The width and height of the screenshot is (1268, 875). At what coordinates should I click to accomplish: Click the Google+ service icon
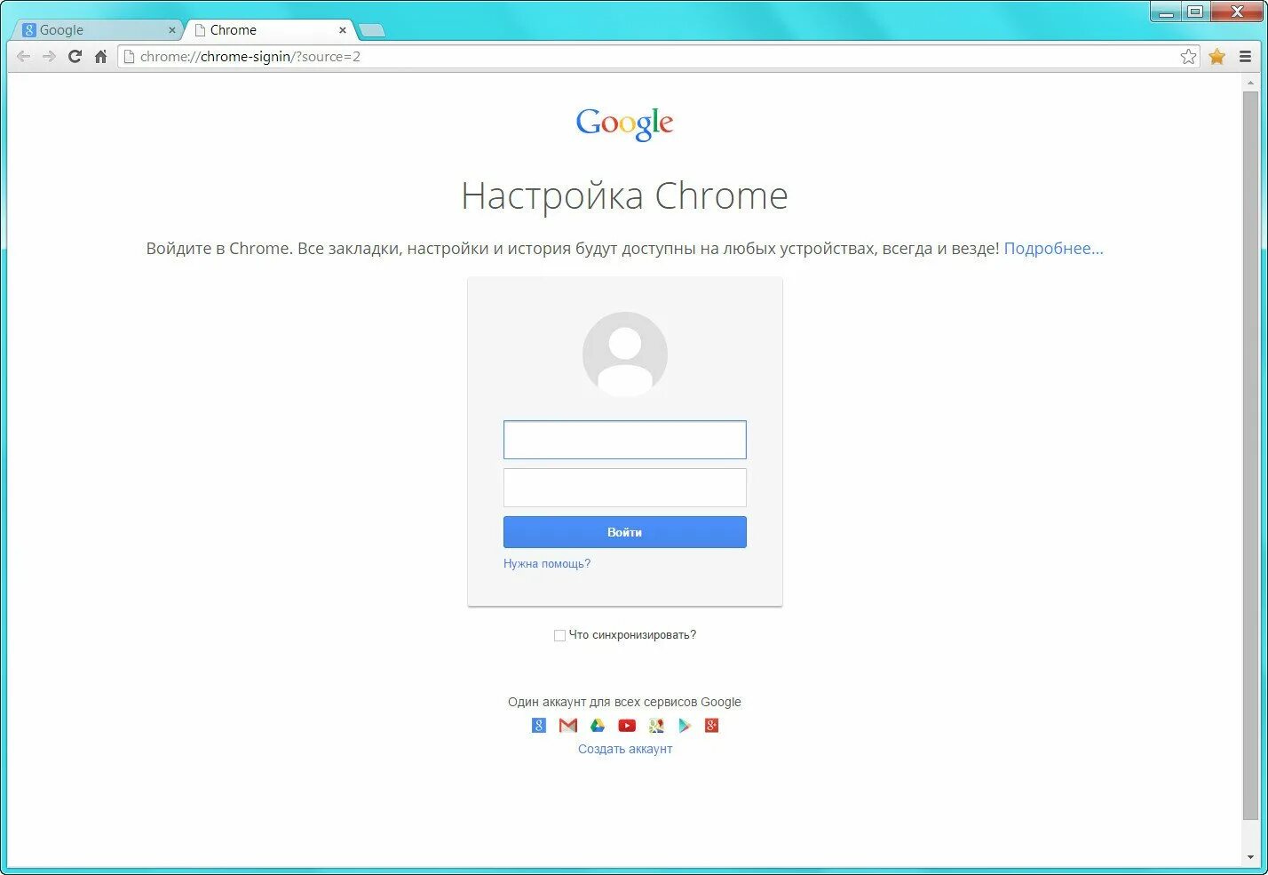[x=711, y=726]
